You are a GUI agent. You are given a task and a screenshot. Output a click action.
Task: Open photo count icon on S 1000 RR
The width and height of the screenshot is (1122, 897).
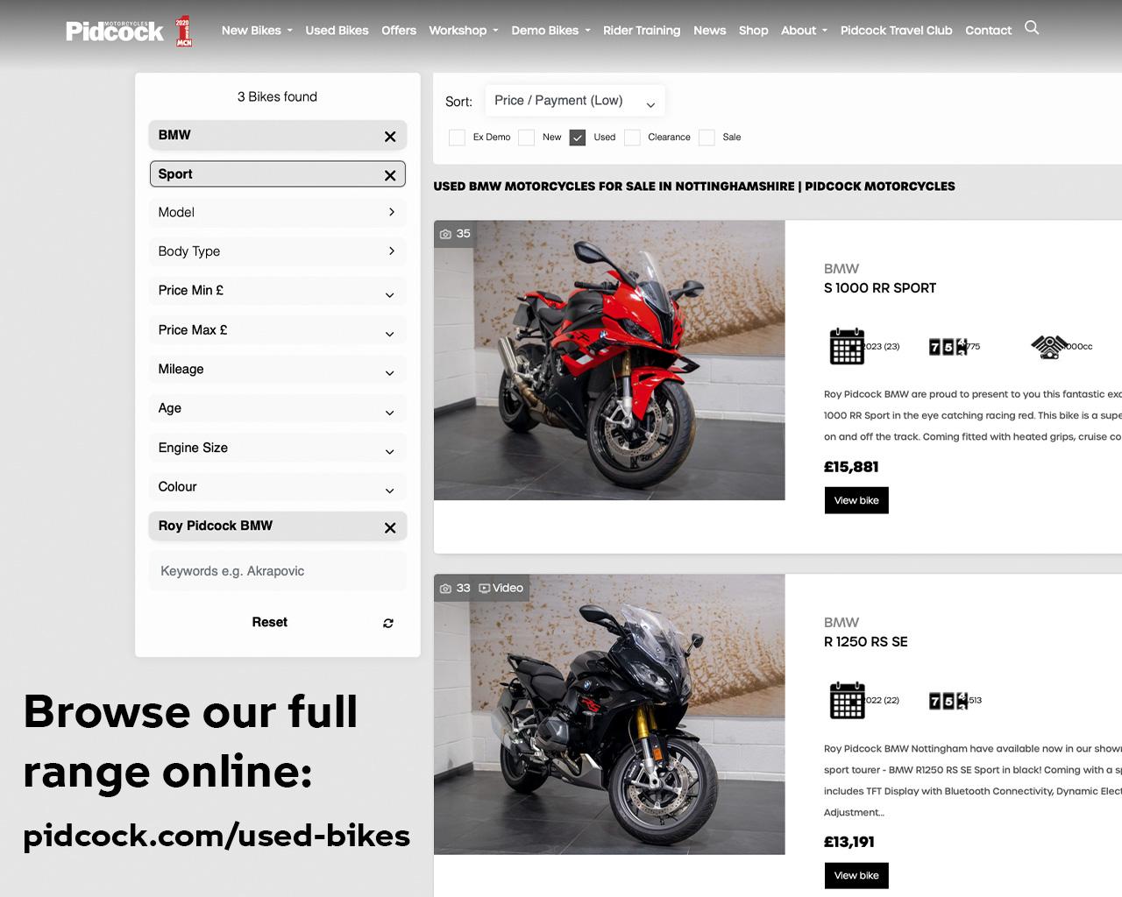pos(446,234)
